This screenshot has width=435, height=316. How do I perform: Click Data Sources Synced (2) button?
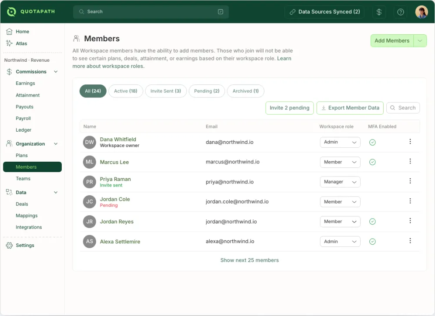tap(325, 12)
